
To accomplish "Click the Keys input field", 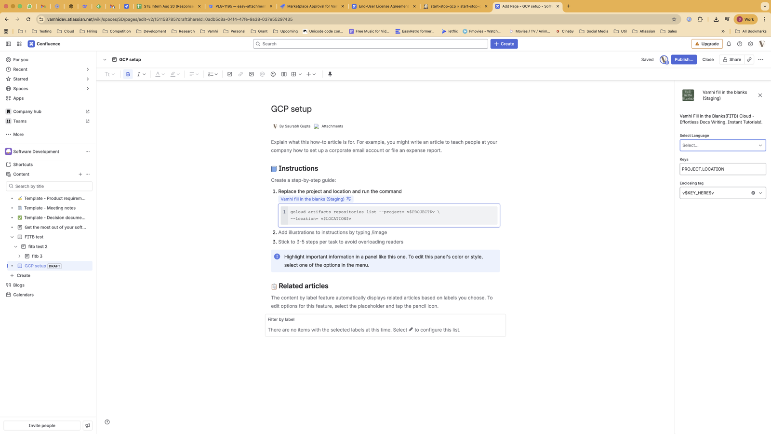I will click(722, 169).
